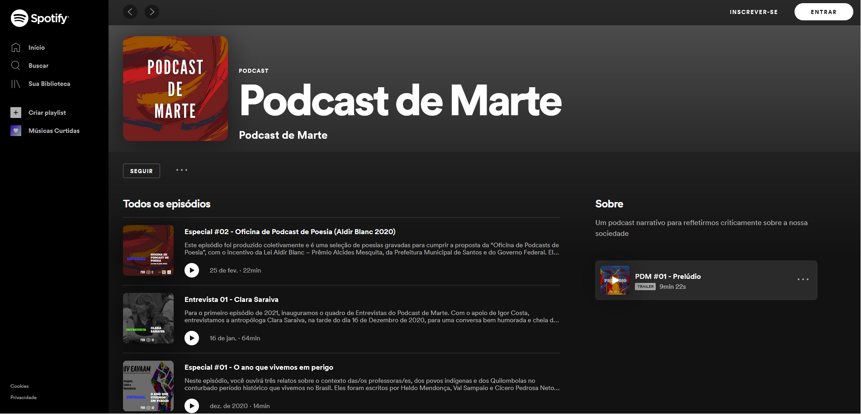Click the Buscar search icon
The height and width of the screenshot is (414, 861).
[x=16, y=66]
